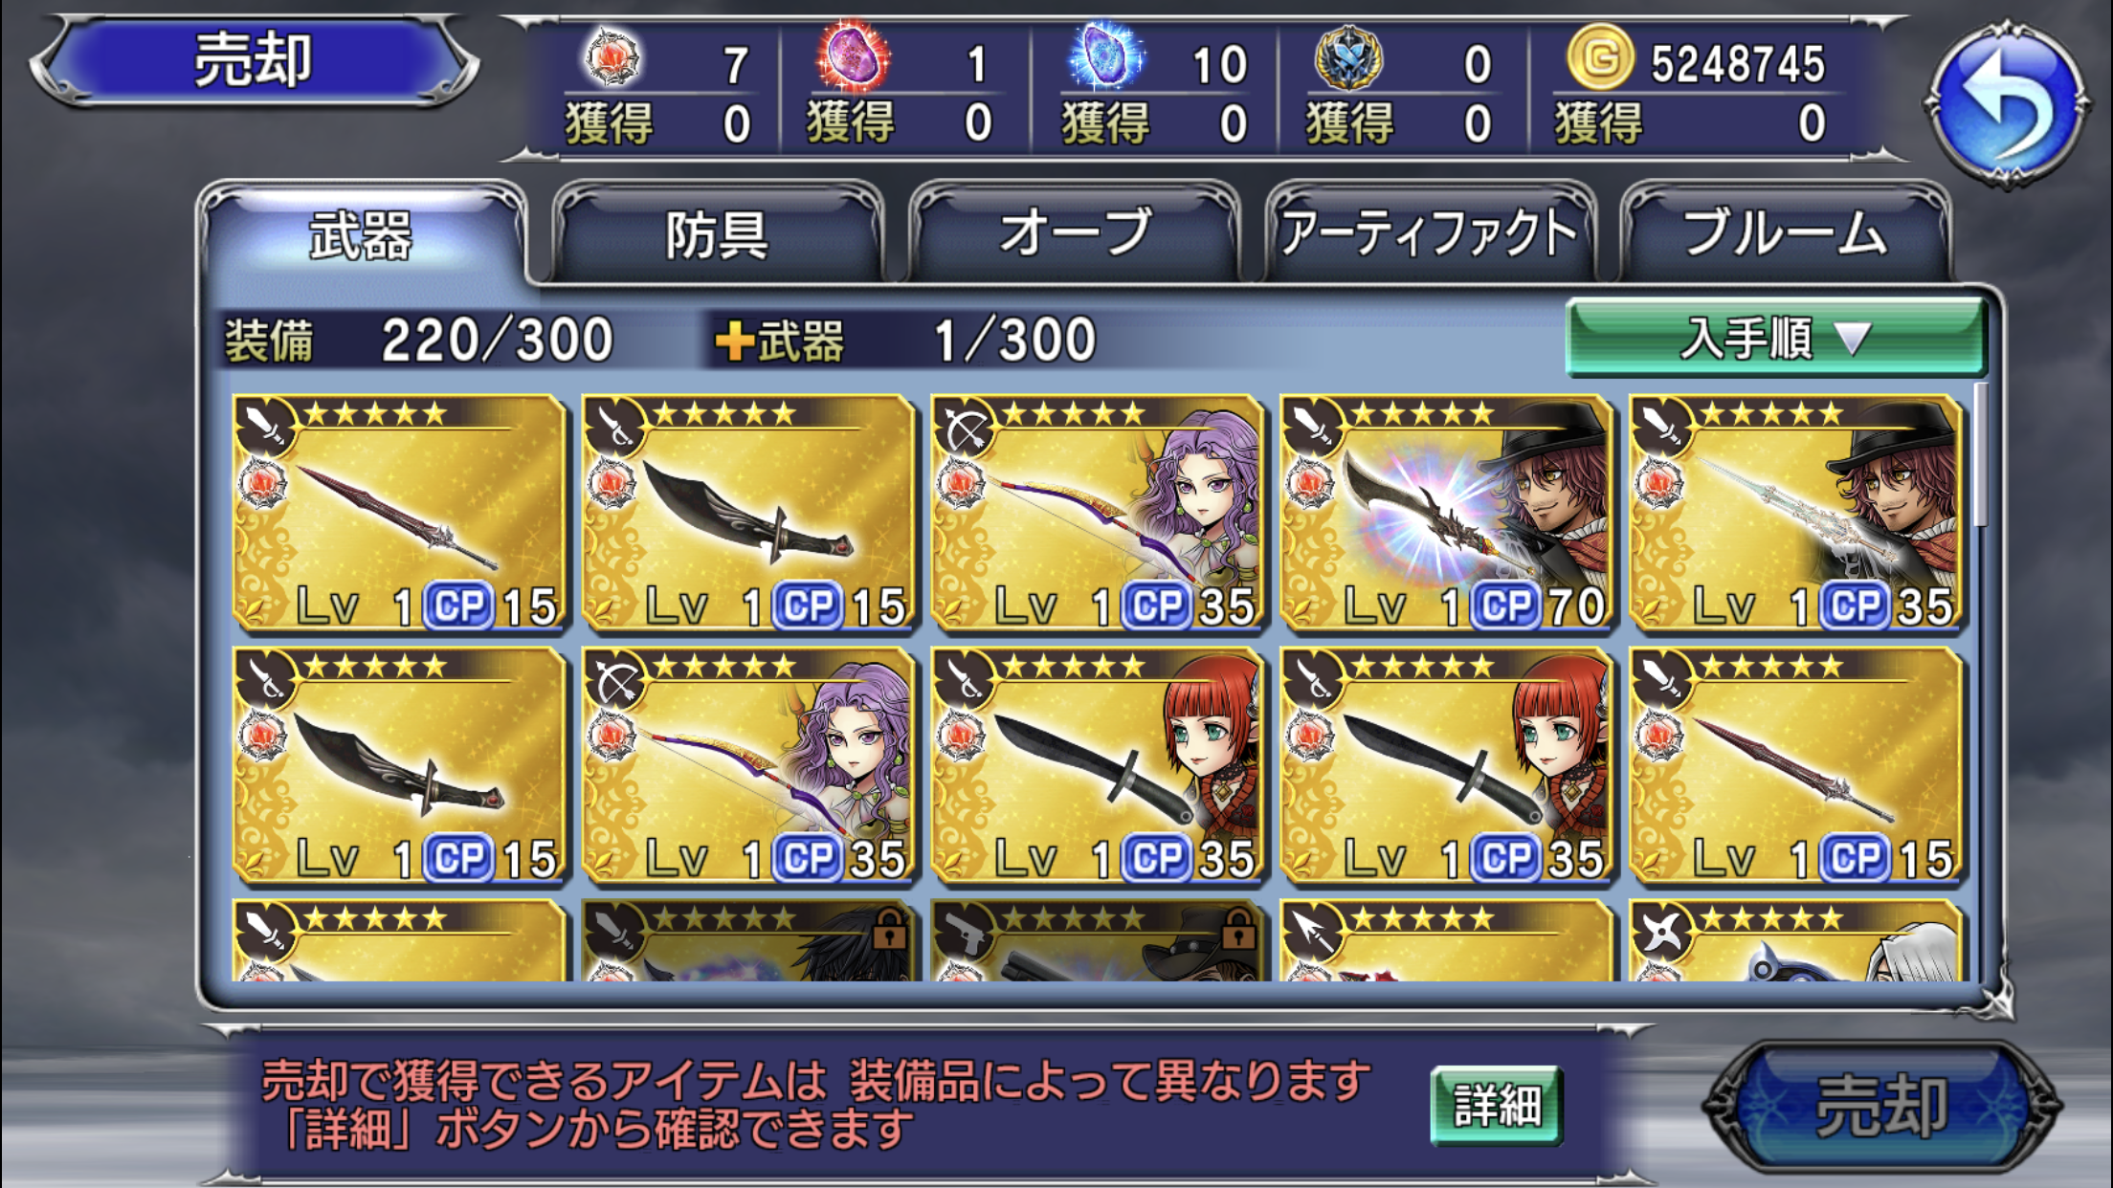Screen dimensions: 2113x1188
Task: Tap the lock icon on dark-haired character's weapon
Action: 889,927
